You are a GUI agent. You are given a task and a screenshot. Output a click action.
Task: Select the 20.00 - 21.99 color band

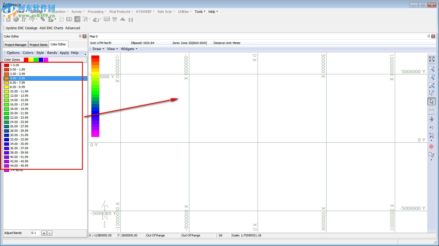click(19, 113)
